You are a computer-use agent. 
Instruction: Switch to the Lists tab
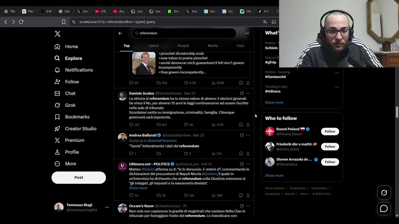pyautogui.click(x=241, y=46)
